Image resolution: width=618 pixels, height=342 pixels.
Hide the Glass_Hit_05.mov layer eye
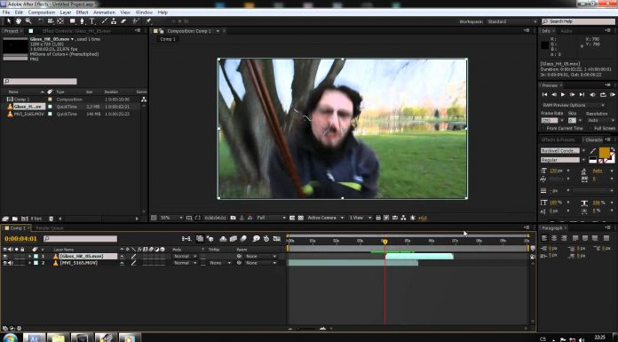tap(5, 257)
